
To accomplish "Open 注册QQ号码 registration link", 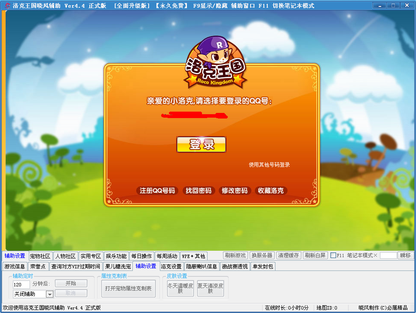I will click(x=157, y=191).
